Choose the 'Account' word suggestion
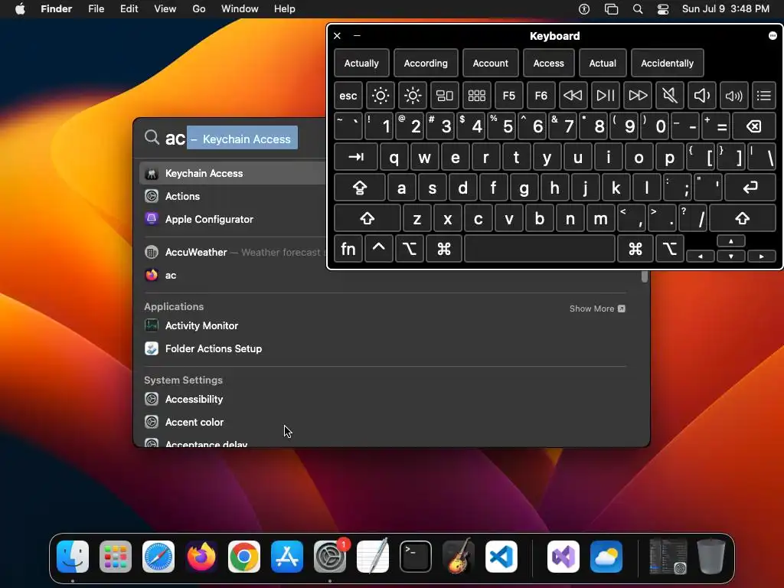Screen dimensions: 784x588 (491, 64)
